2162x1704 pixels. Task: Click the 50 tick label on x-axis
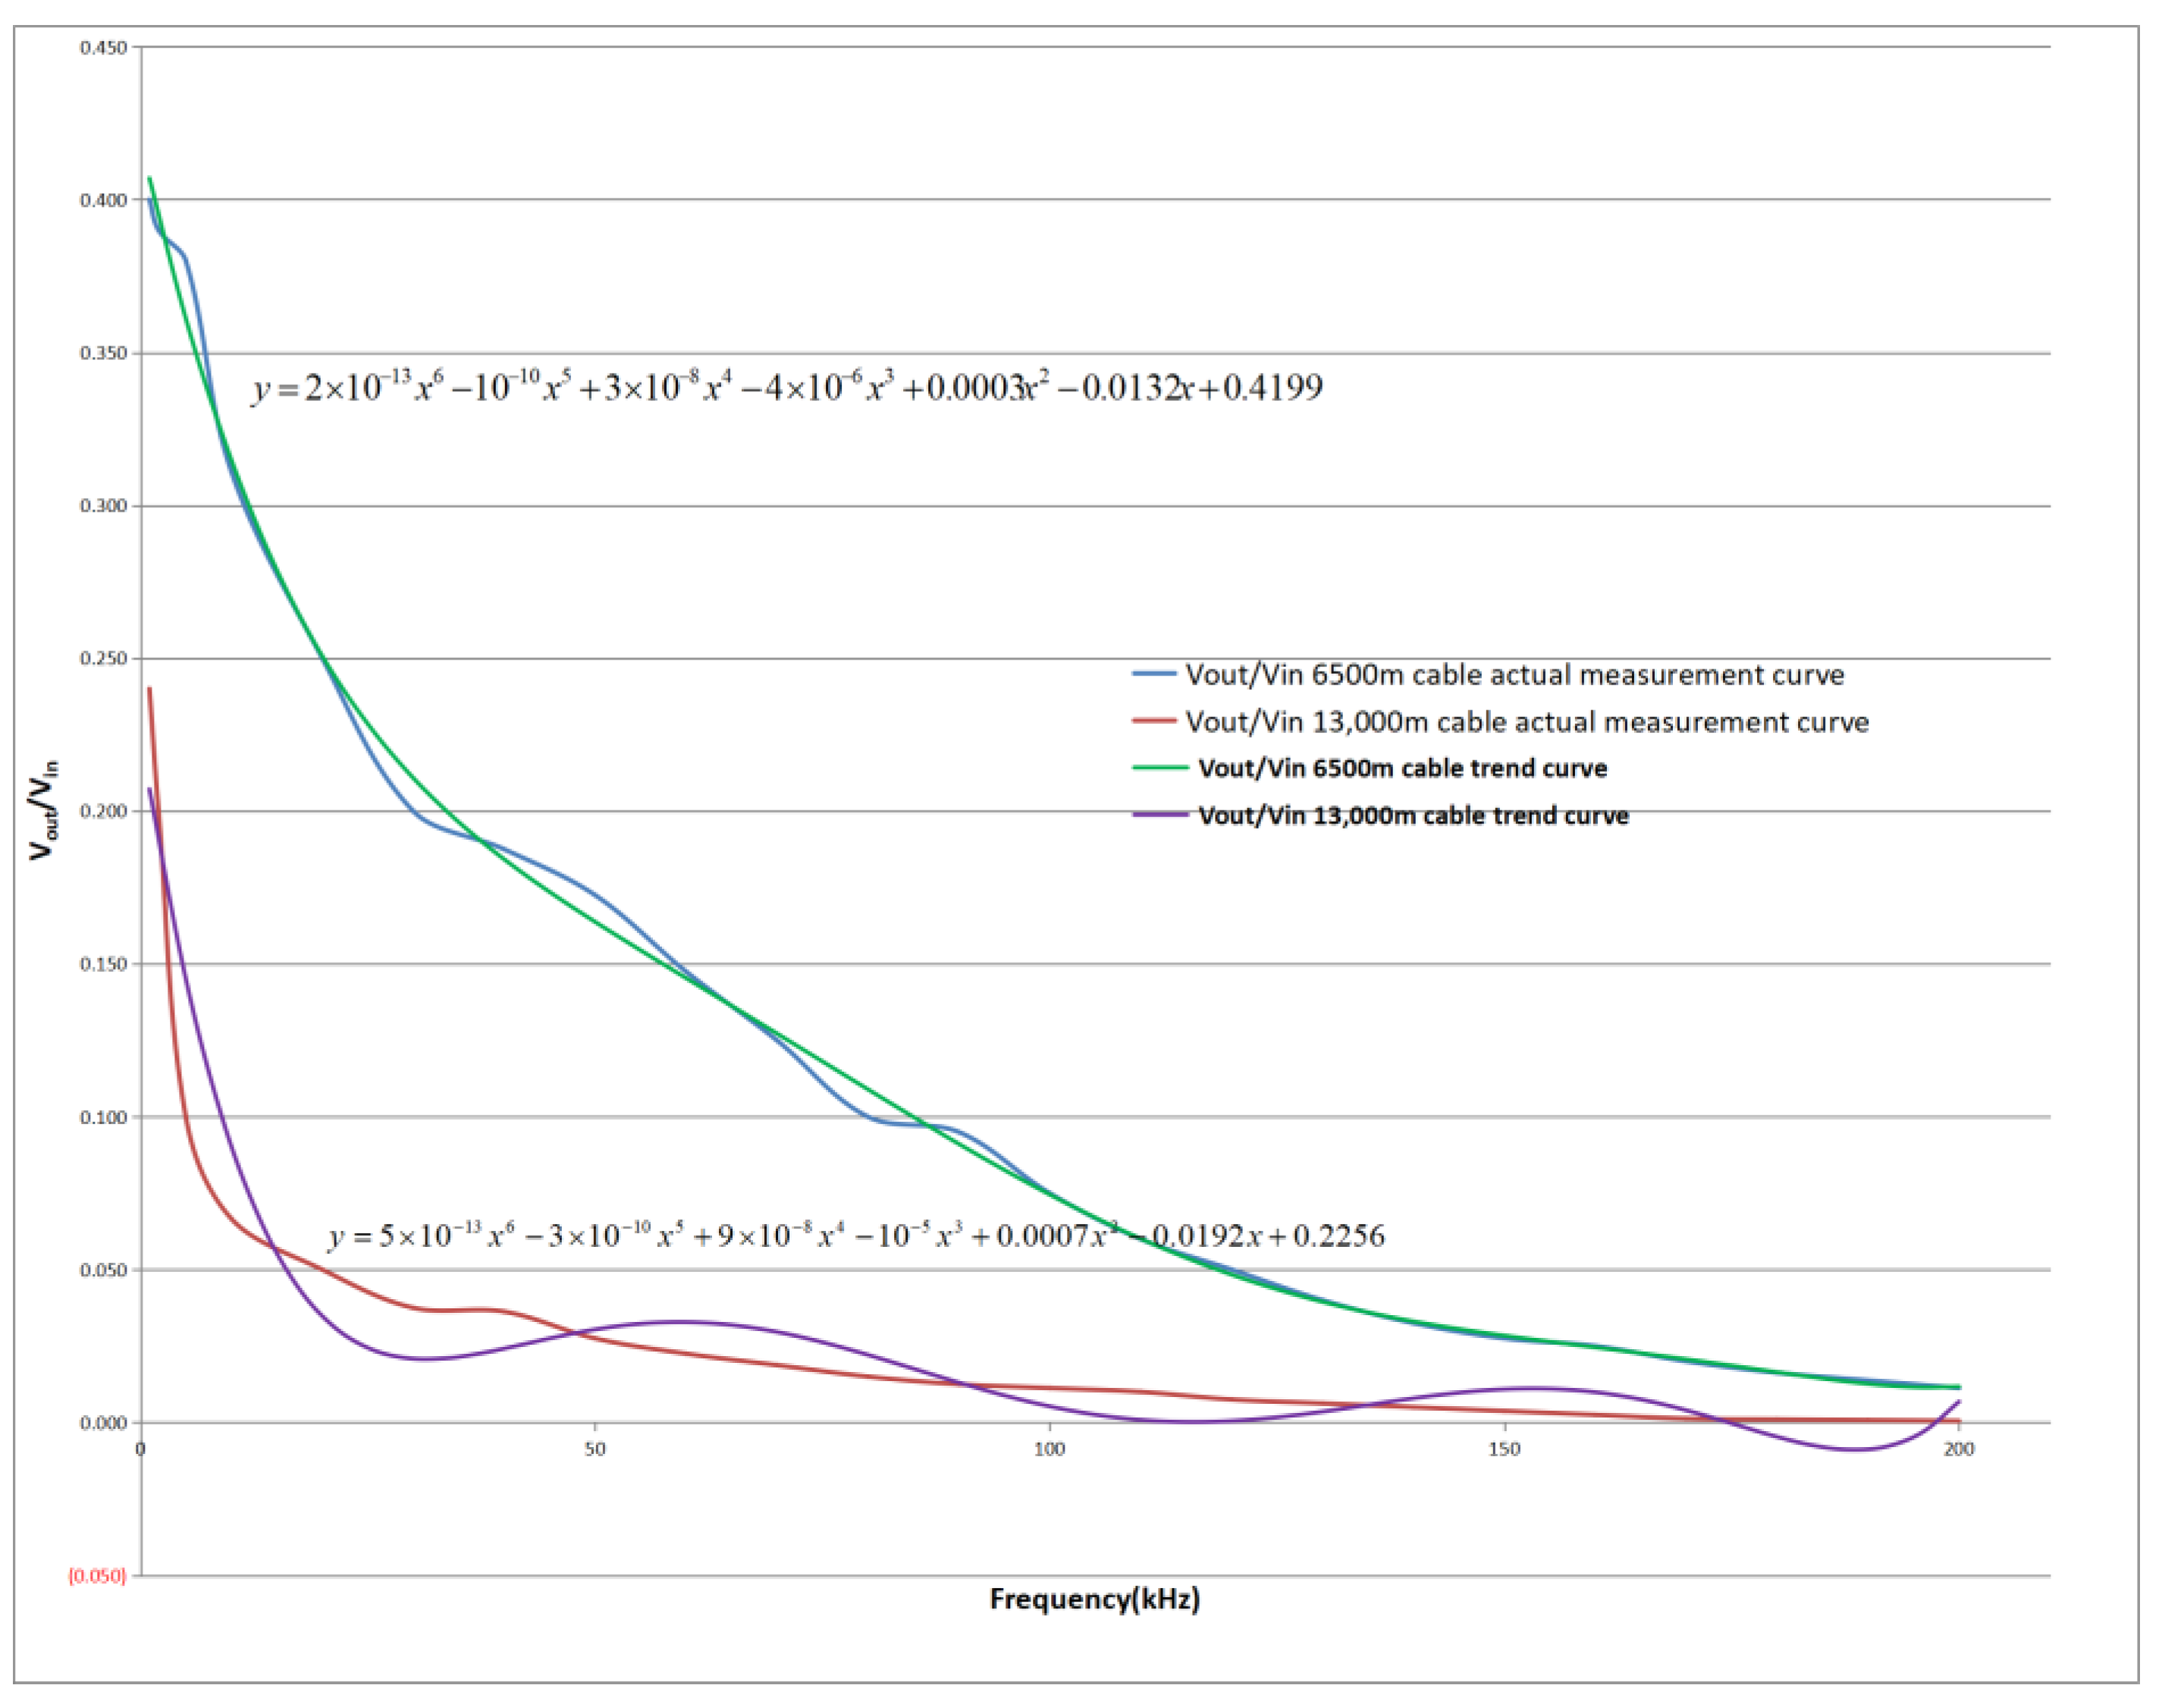(x=595, y=1449)
